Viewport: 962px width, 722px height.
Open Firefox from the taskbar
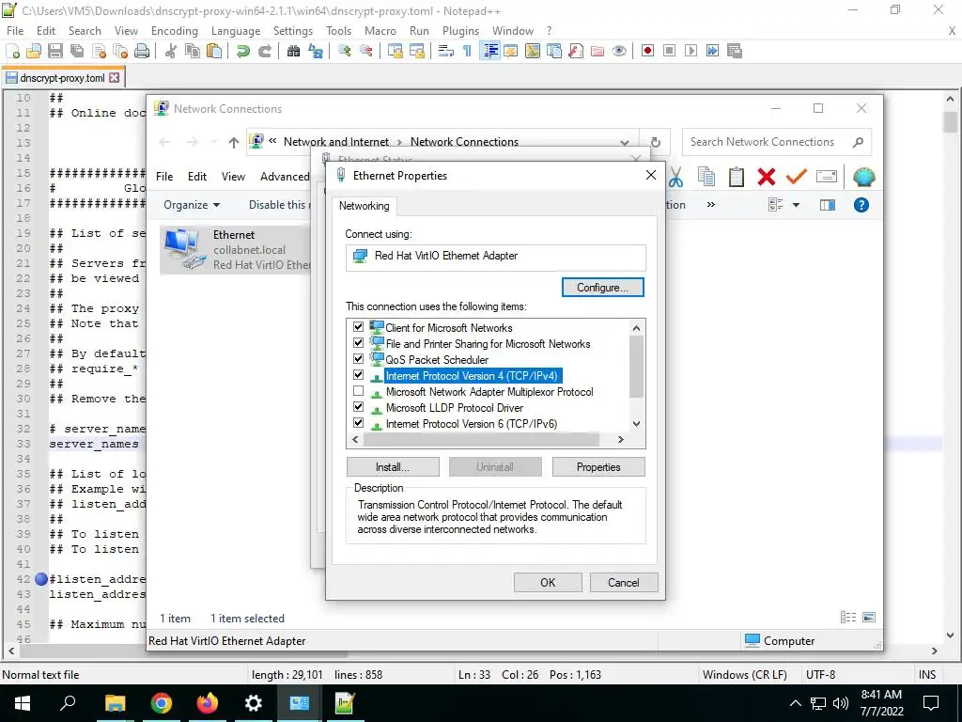pyautogui.click(x=208, y=703)
